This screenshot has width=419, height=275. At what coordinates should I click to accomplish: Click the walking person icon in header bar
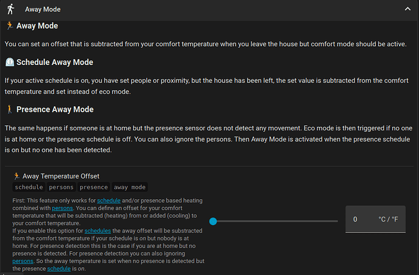point(10,9)
